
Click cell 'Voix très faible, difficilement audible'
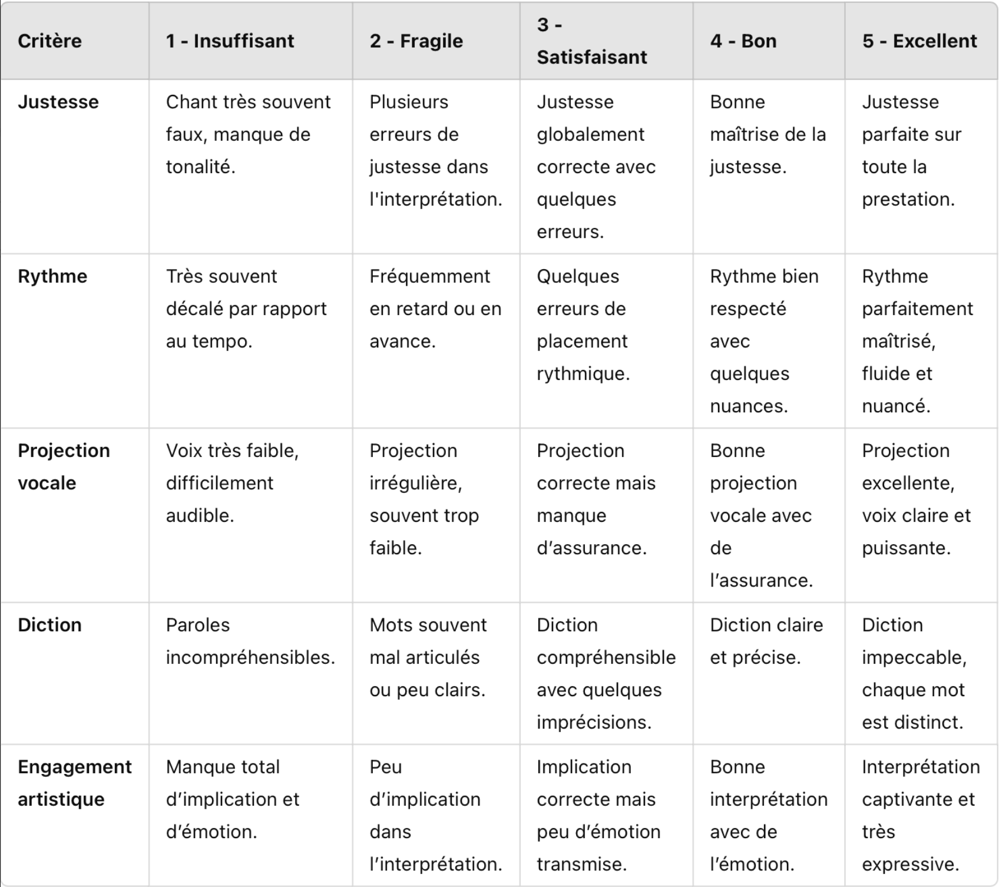click(x=232, y=483)
